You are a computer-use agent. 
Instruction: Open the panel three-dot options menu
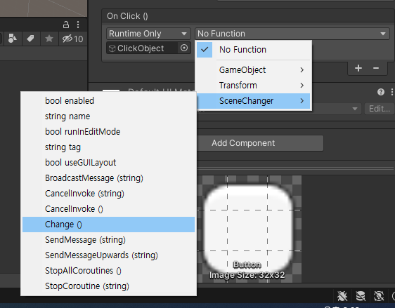point(78,25)
